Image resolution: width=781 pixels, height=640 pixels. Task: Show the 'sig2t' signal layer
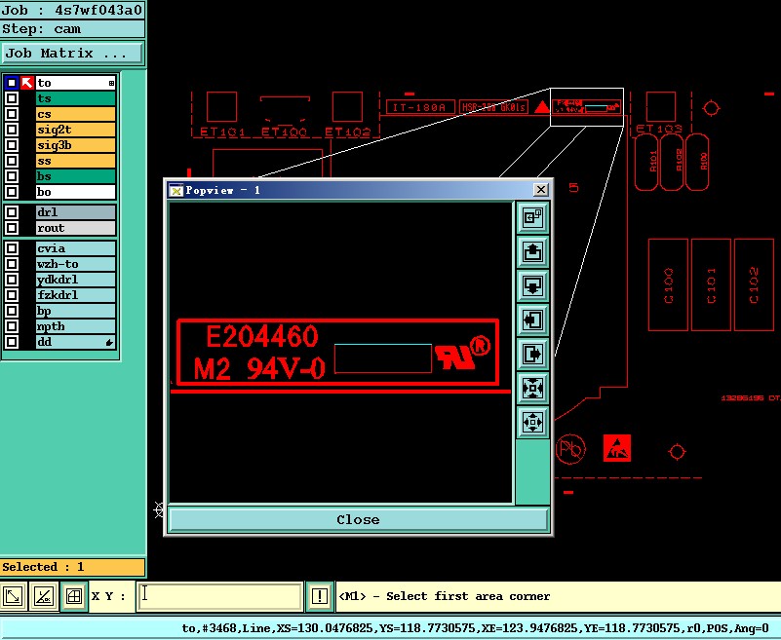click(x=76, y=130)
